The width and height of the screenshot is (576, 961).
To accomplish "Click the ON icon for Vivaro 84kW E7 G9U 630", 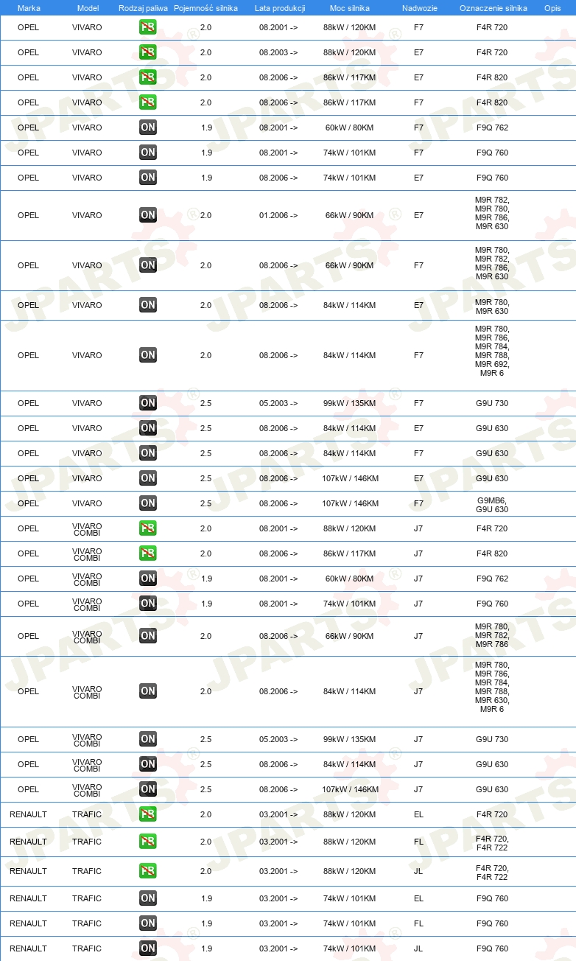I will tap(148, 428).
